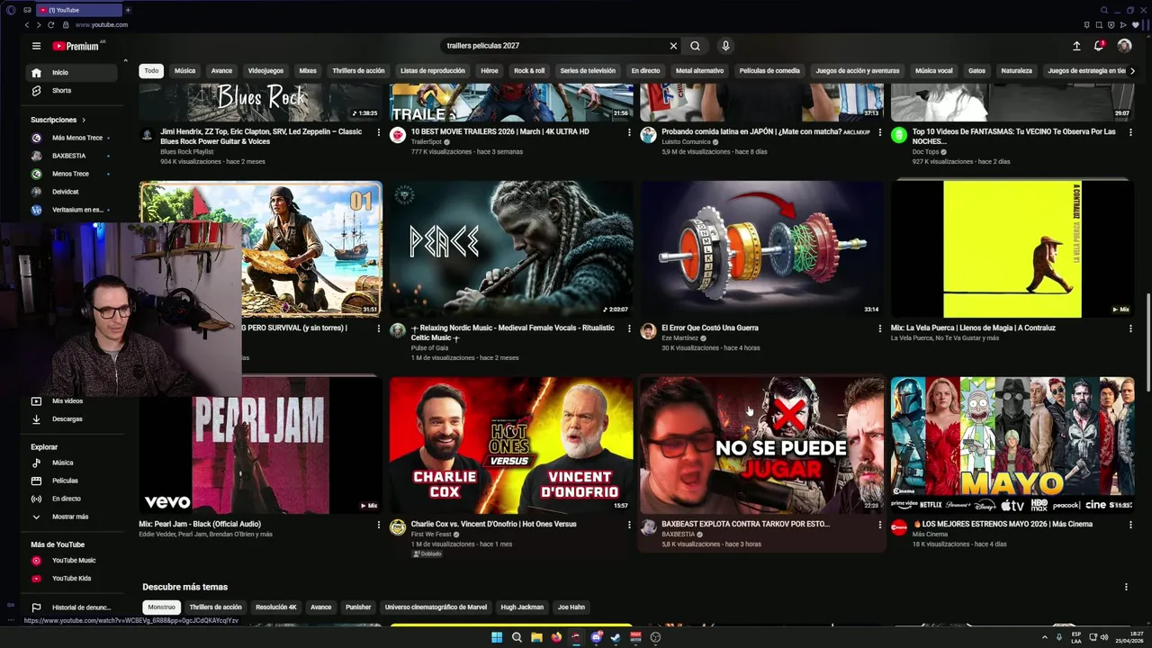The width and height of the screenshot is (1152, 648).
Task: Select the Hugh Jackman topic chip
Action: coord(522,607)
